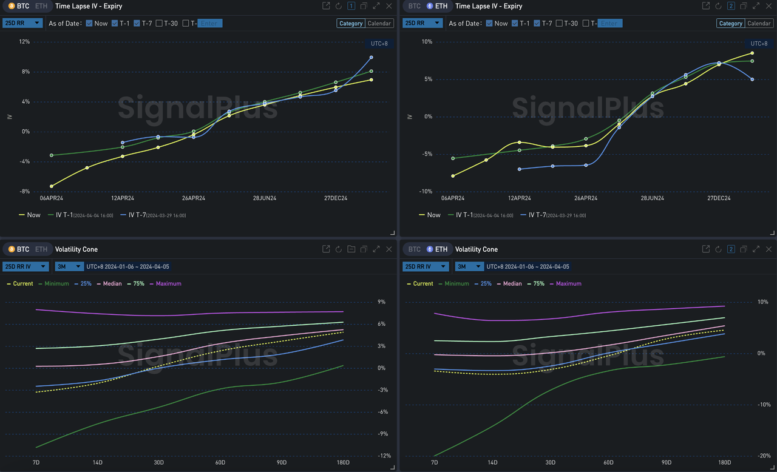This screenshot has height=472, width=777.
Task: Expand the 25D RR IV dropdown in ETH Volatility Cone
Action: 426,266
